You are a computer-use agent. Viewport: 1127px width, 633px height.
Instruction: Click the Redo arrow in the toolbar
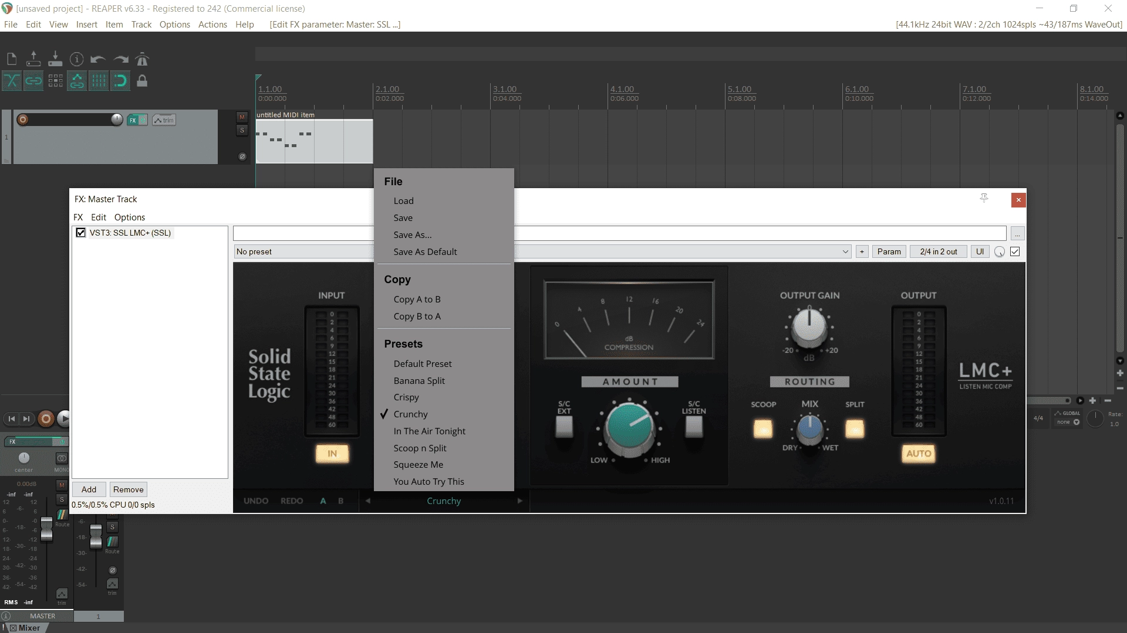pos(120,59)
